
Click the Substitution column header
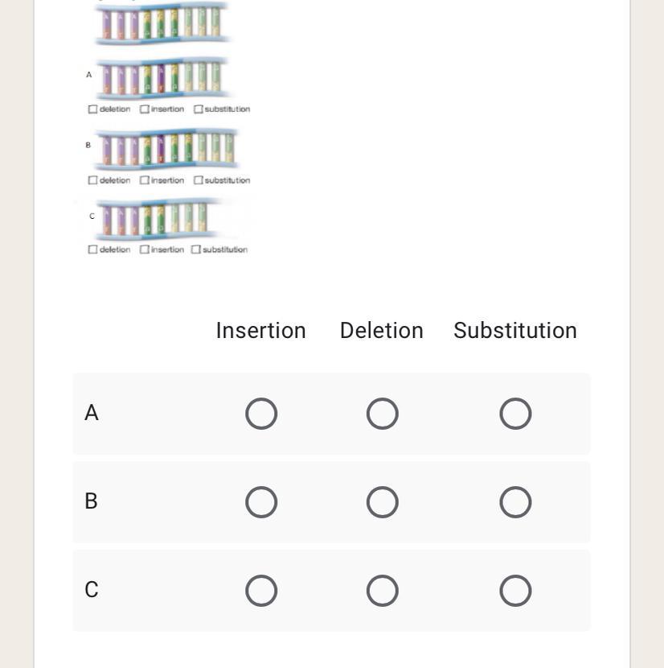515,331
